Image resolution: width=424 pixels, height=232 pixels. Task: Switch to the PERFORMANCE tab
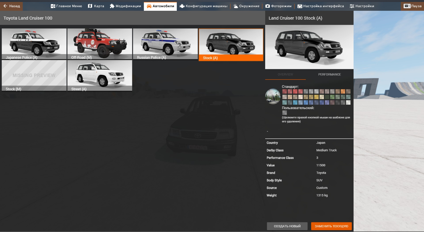point(330,74)
